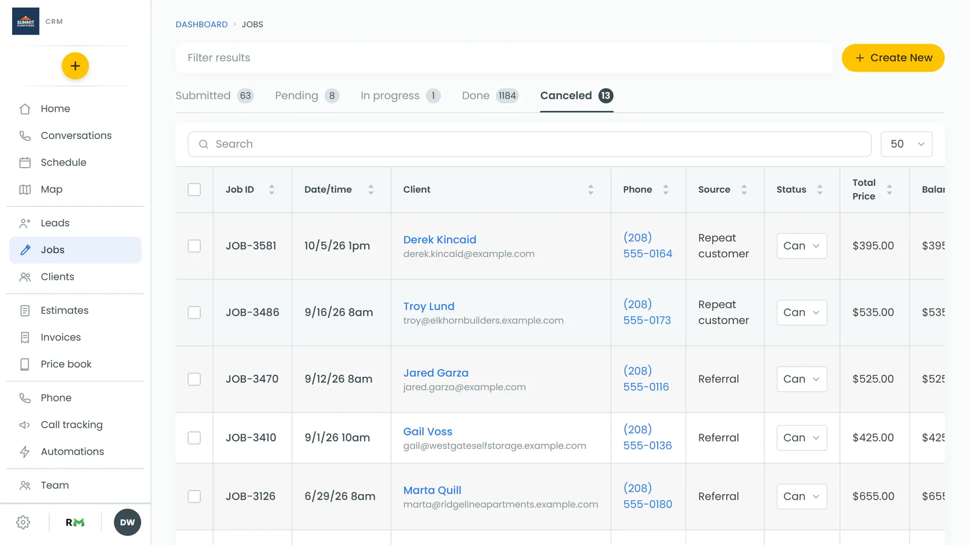
Task: Open the Call tracking megaphone icon
Action: [x=25, y=425]
